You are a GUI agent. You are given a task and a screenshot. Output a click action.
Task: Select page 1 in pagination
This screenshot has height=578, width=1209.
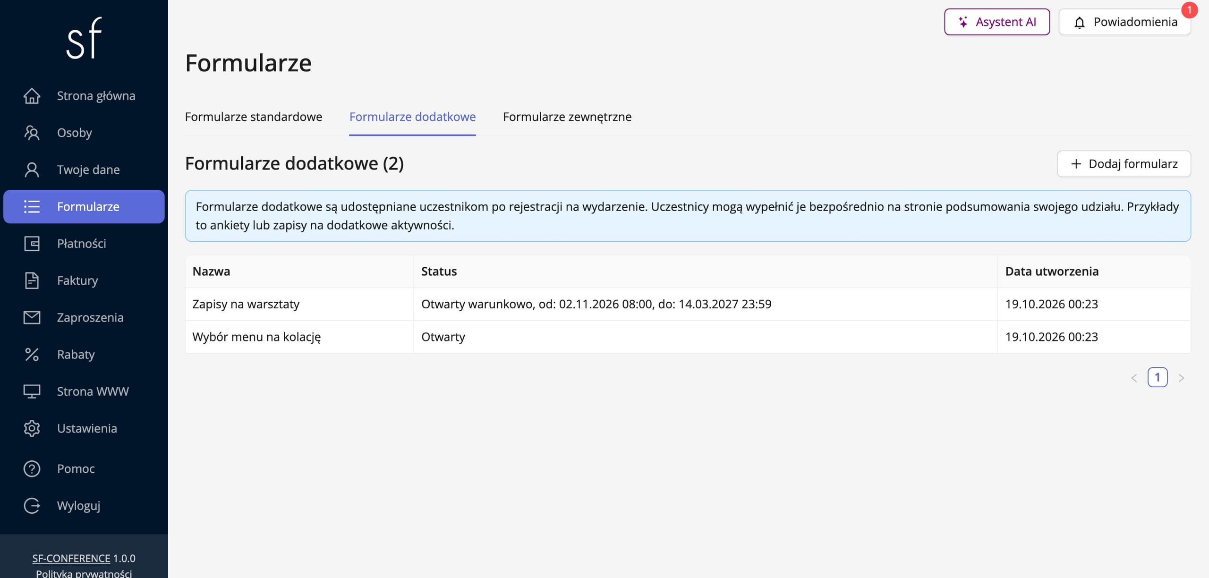click(x=1158, y=377)
